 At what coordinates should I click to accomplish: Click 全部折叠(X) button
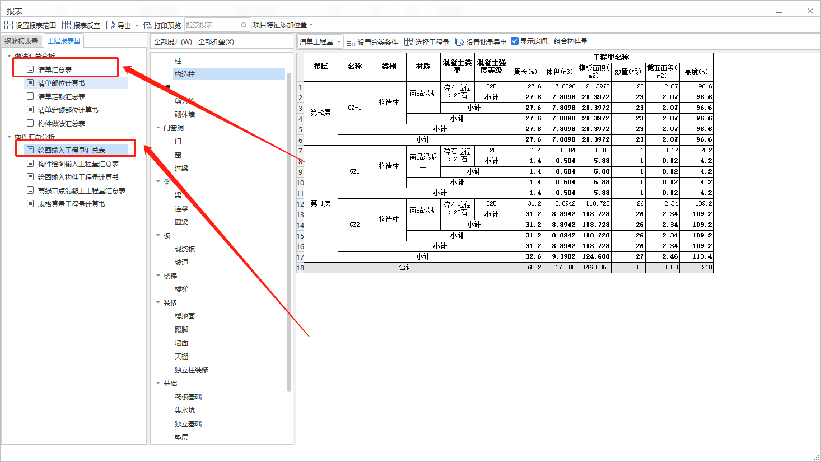tap(216, 42)
